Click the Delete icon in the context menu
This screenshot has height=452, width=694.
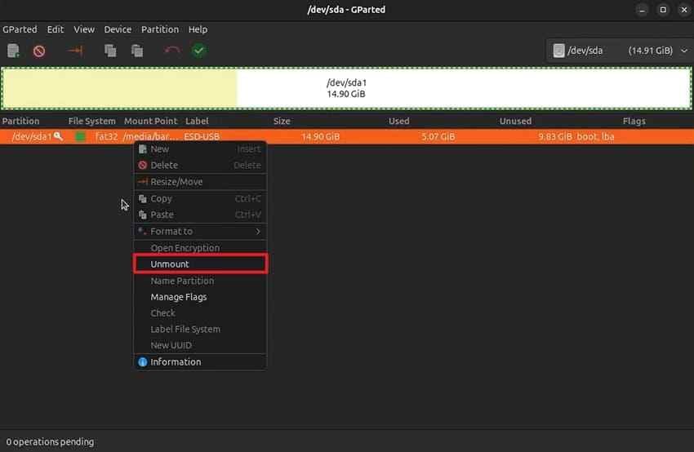[x=143, y=166]
